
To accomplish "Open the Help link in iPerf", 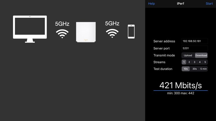I will click(151, 4).
